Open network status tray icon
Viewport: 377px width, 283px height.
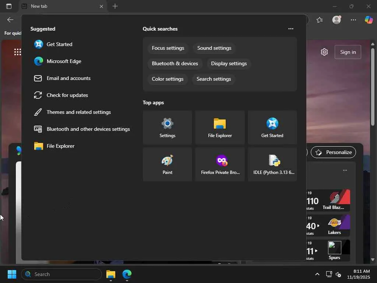click(x=329, y=274)
